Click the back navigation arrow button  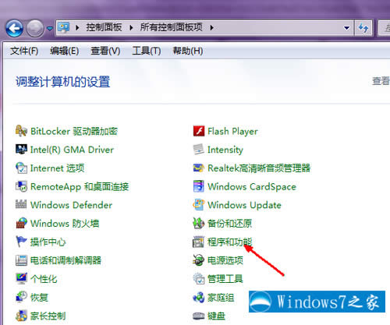tap(14, 28)
